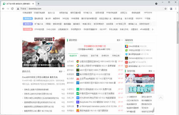Image resolution: width=179 pixels, height=115 pixels.
Task: Expand 更多 in the 推荐专题 header
Action: coord(151,71)
